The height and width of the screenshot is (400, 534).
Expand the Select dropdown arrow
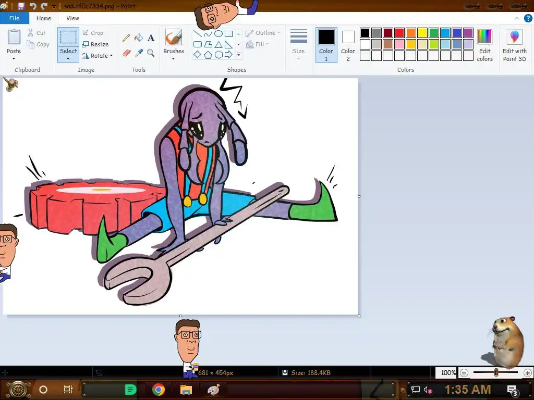[x=68, y=59]
